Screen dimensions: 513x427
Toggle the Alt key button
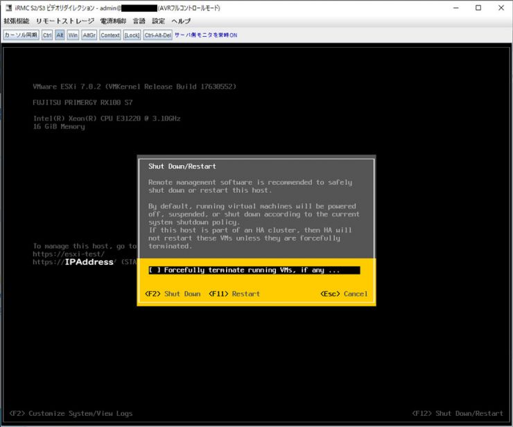pos(60,35)
